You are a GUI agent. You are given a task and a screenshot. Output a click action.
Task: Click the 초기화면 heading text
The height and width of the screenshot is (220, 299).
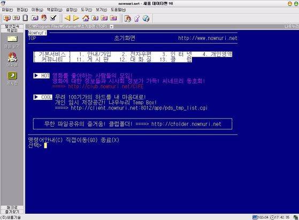click(x=125, y=38)
